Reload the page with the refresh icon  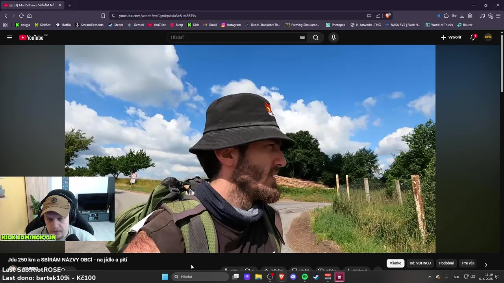click(x=21, y=16)
